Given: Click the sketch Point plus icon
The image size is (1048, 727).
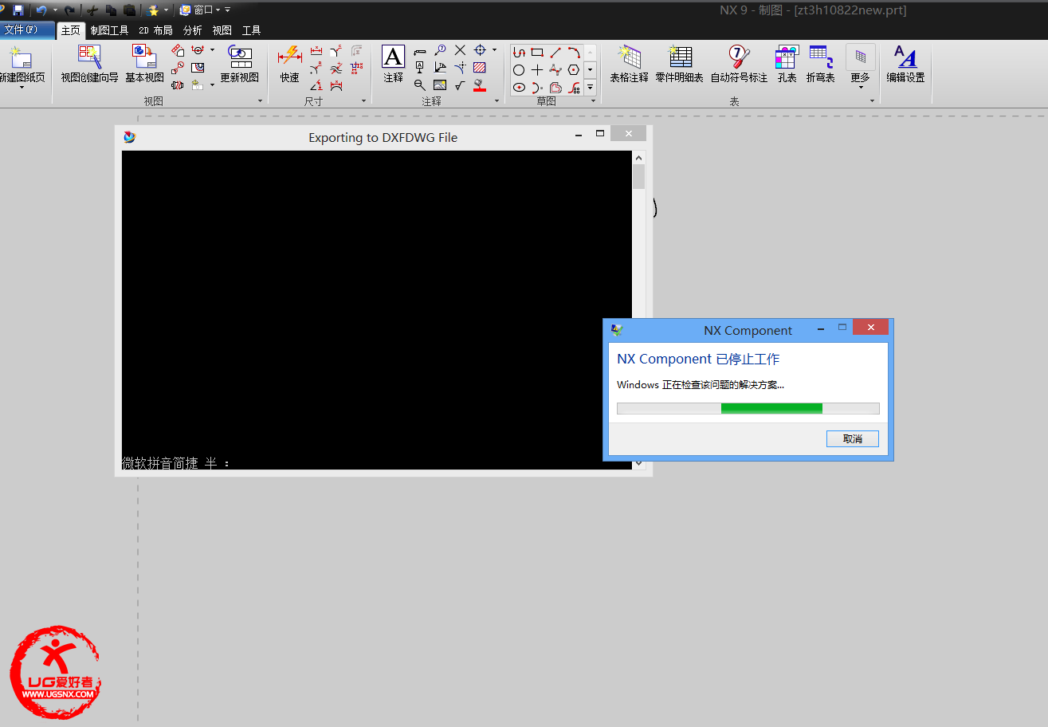Looking at the screenshot, I should tap(537, 70).
